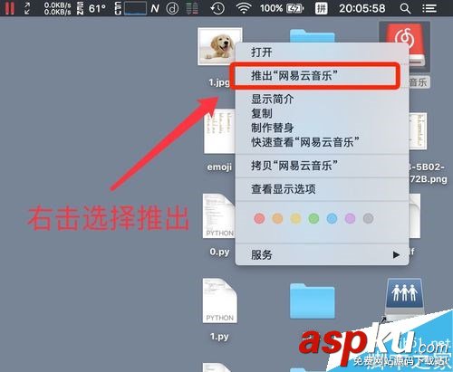Click the network speed 0.0KB/s indicator
Screen dimensions: 453x372
coord(57,8)
